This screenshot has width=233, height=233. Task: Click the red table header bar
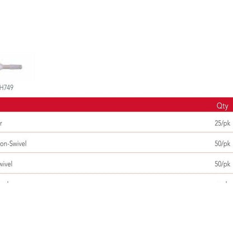(x=116, y=105)
